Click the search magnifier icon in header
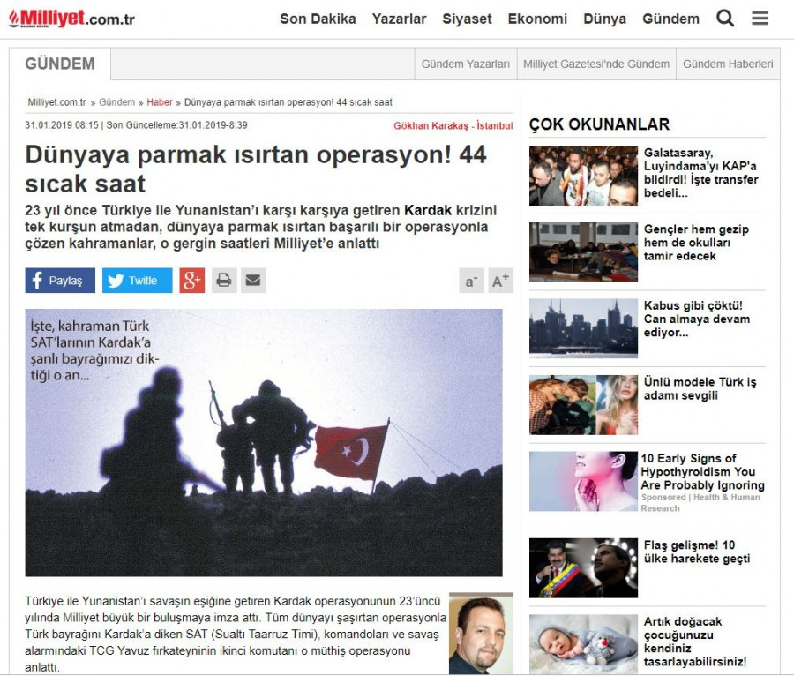794x676 pixels. [725, 19]
